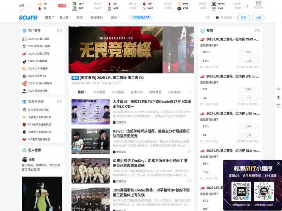Open the 英雄联盟 game selector dropdown

(x=225, y=18)
